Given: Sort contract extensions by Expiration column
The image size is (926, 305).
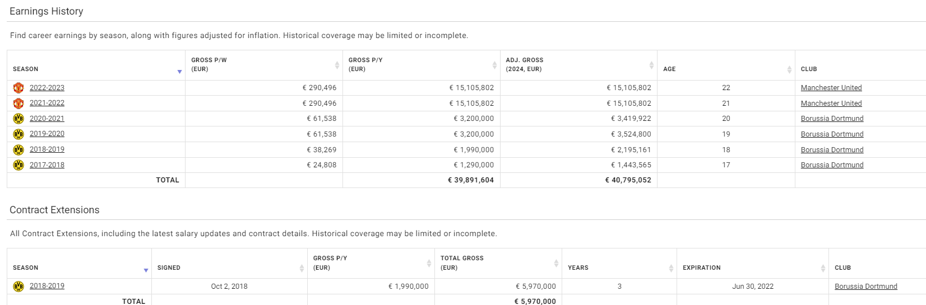Looking at the screenshot, I should (x=823, y=268).
